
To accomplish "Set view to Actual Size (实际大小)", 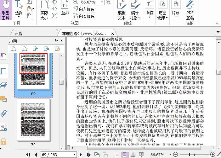I will tap(44, 10).
